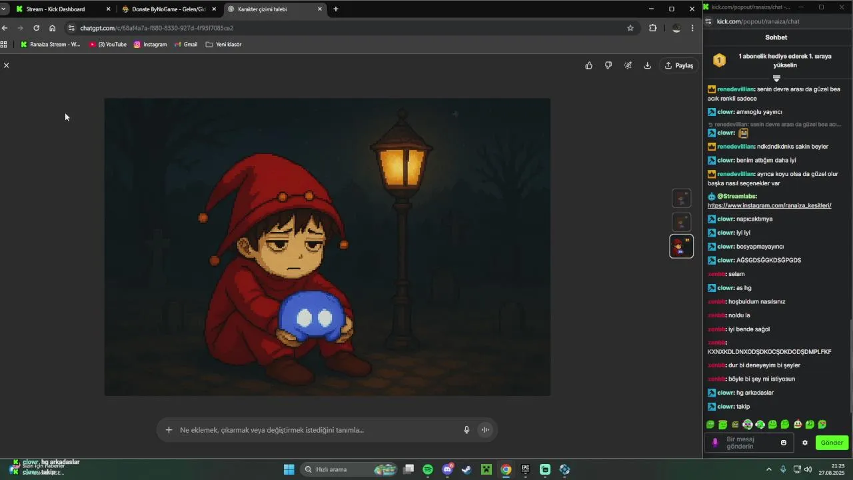Image resolution: width=853 pixels, height=480 pixels.
Task: Click the @Streamlabs bot name in chat
Action: 736,196
